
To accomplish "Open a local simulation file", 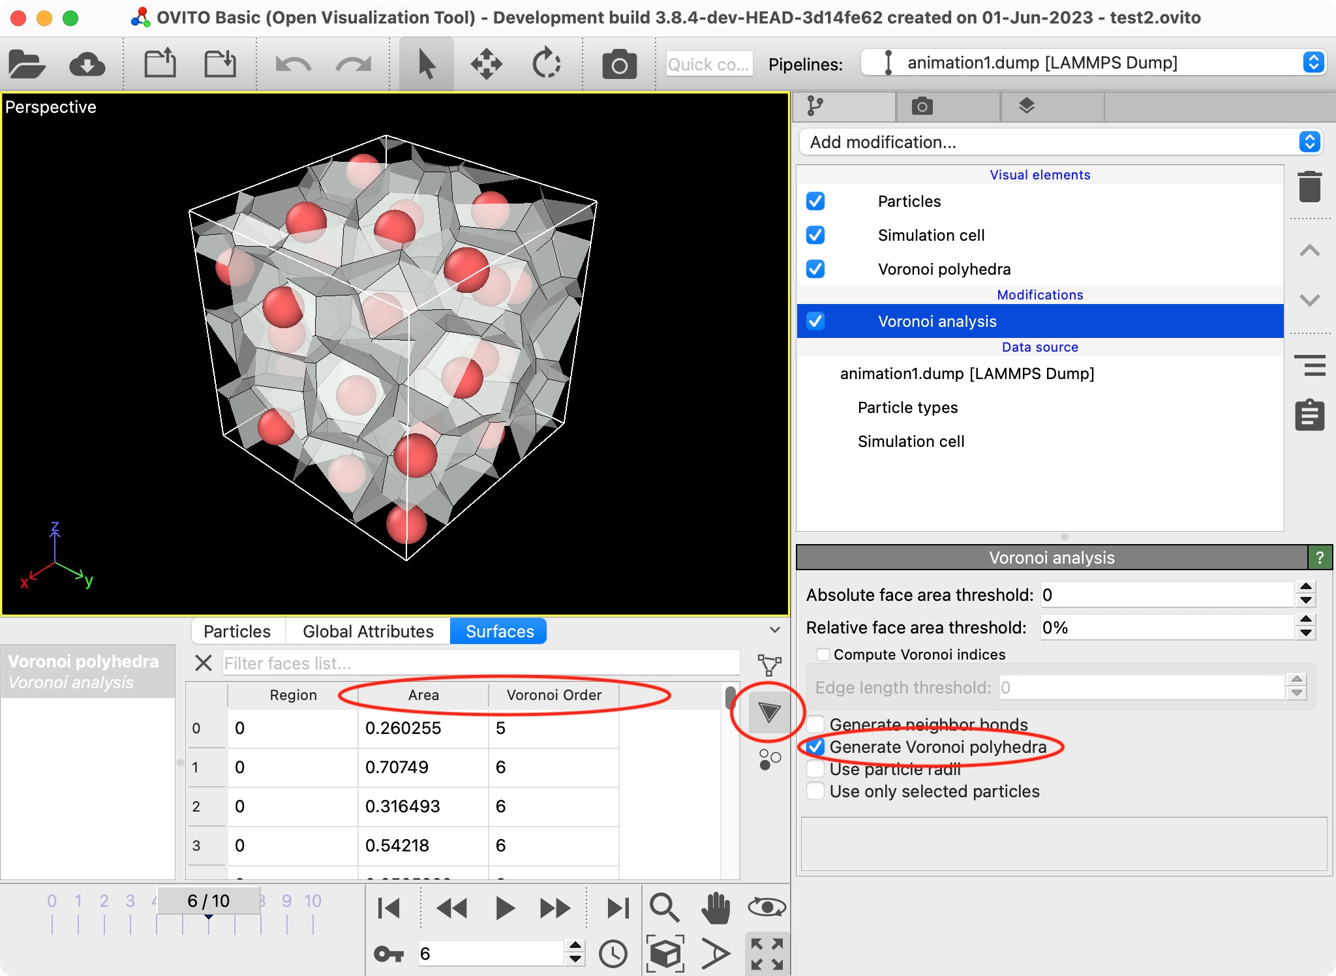I will (x=26, y=63).
